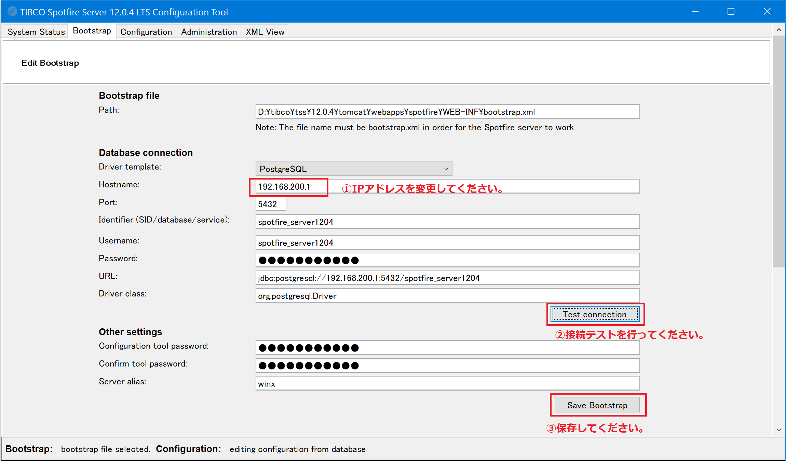This screenshot has height=461, width=786.
Task: Close the Configuration Tool window
Action: click(x=767, y=12)
